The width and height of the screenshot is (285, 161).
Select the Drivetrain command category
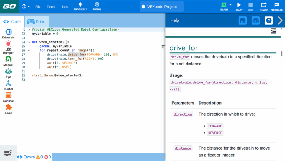point(9,34)
